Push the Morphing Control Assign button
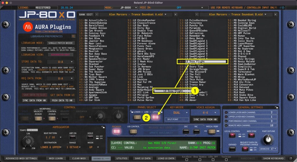Viewport: 297px width, 162px height. [52, 119]
